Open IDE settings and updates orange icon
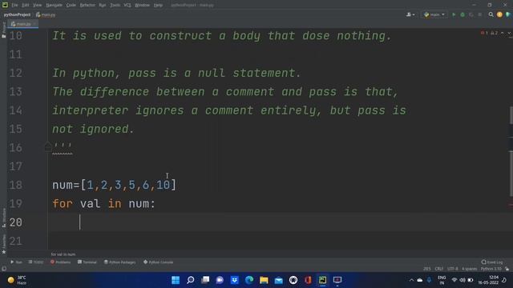Screen dimensions: 513x288 [499, 14]
